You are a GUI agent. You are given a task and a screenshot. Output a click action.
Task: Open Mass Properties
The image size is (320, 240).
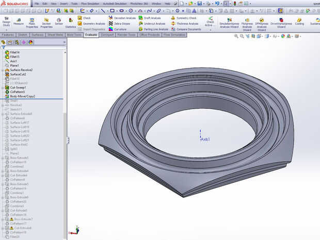coord(32,23)
